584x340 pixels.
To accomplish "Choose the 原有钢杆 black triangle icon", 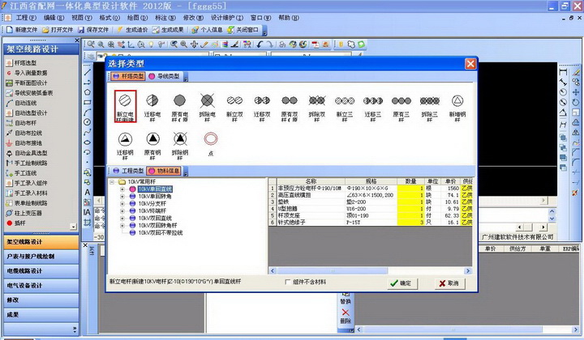I will click(x=152, y=145).
